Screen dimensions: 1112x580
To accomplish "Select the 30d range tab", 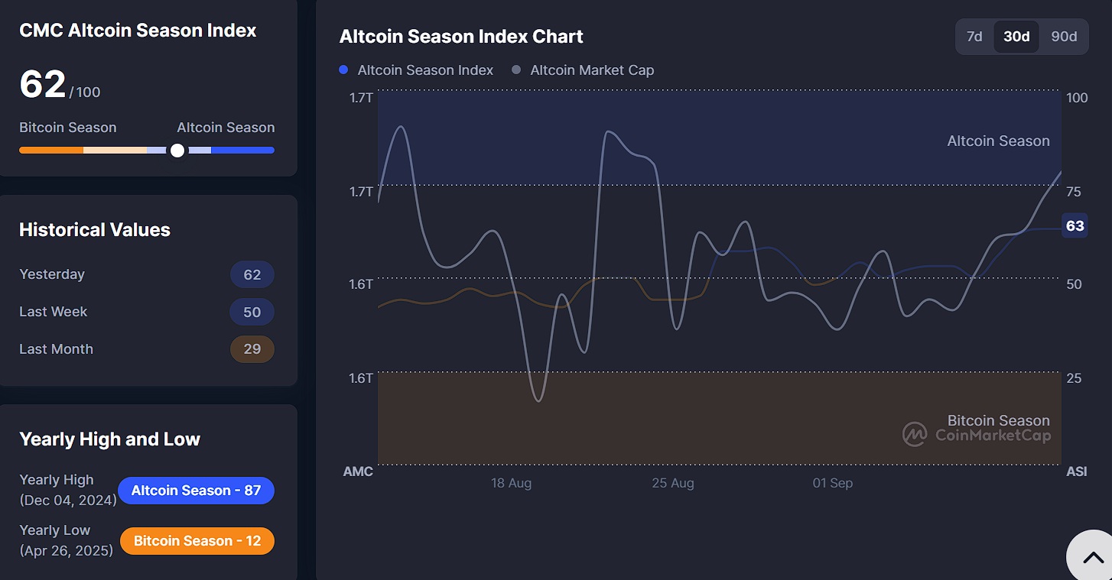I will click(1016, 37).
